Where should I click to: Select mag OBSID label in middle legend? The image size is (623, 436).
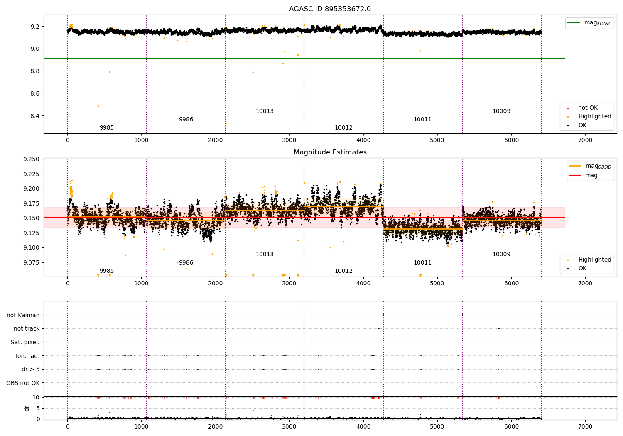coord(598,166)
